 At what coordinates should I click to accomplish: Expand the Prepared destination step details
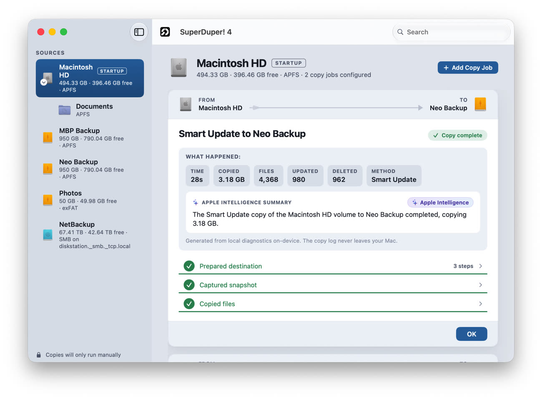481,266
